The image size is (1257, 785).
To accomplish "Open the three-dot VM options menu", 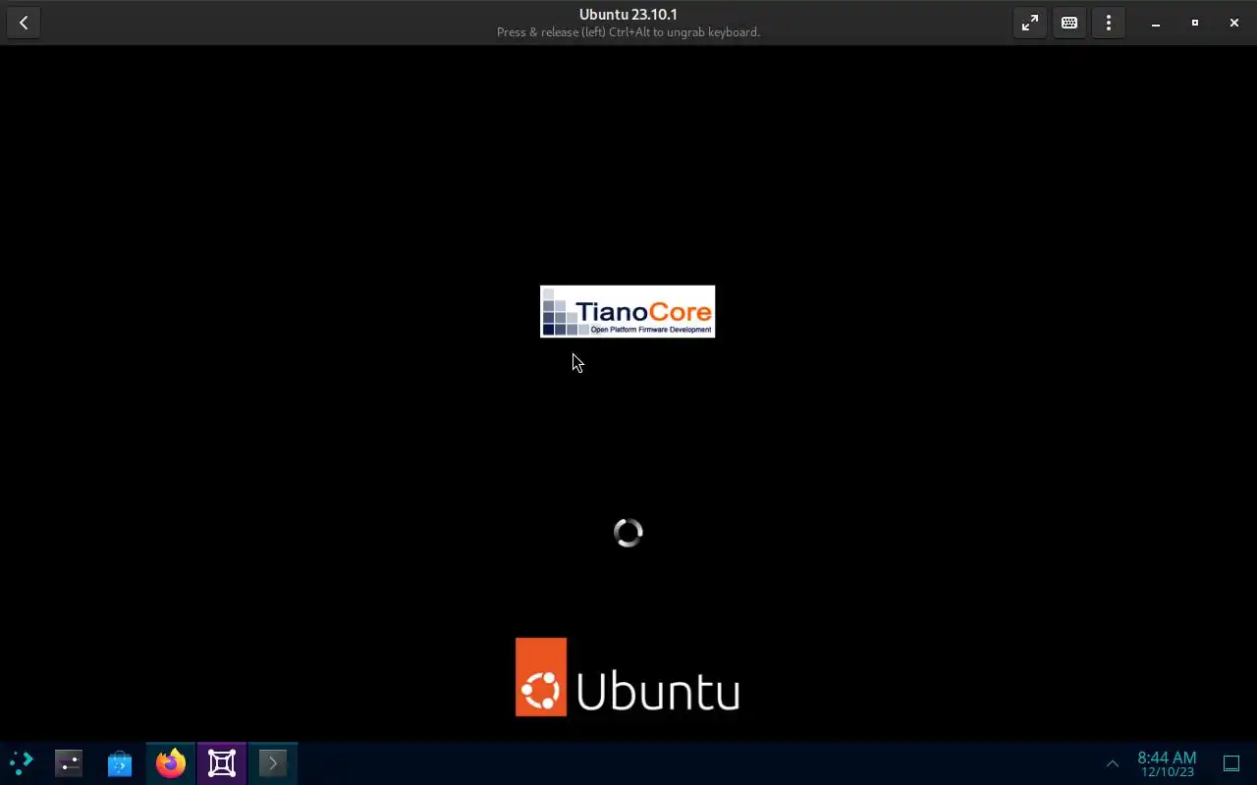I will (1109, 23).
